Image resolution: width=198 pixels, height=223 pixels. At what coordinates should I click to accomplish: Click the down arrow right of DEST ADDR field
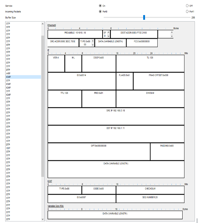click(x=172, y=36)
